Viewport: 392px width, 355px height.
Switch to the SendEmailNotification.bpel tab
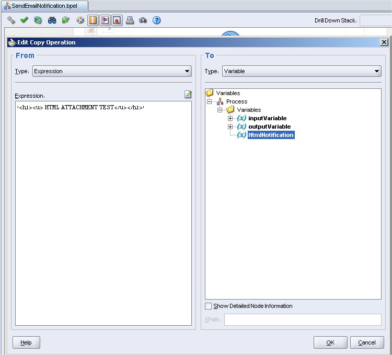(44, 5)
